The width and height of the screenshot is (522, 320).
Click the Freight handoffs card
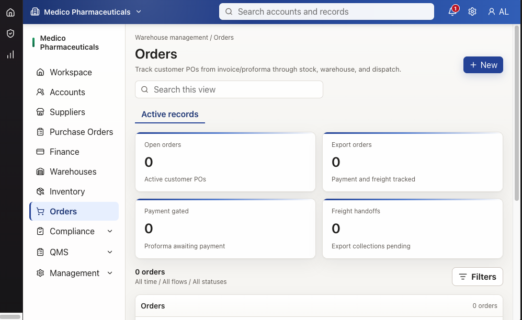point(413,228)
